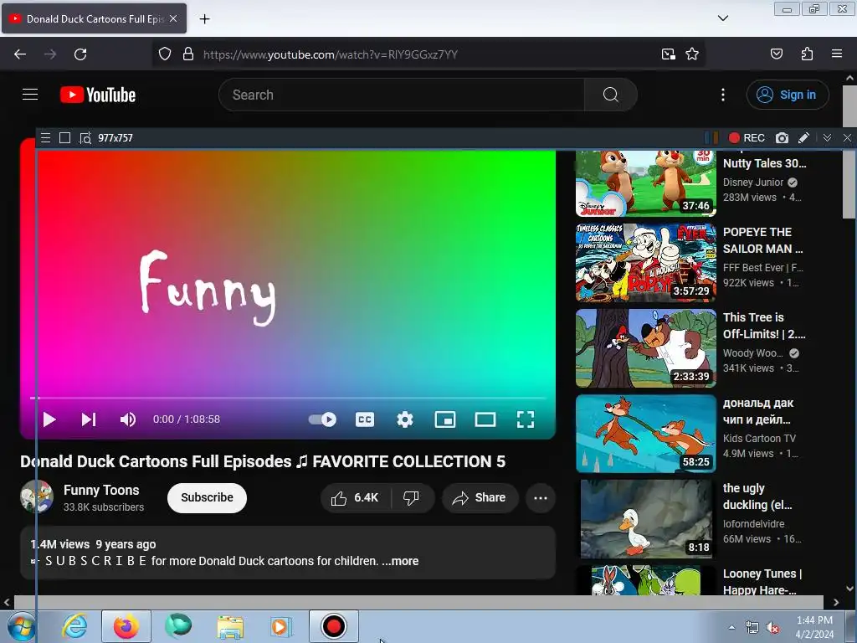Open the ugly duckling video title
857x643 pixels.
757,496
